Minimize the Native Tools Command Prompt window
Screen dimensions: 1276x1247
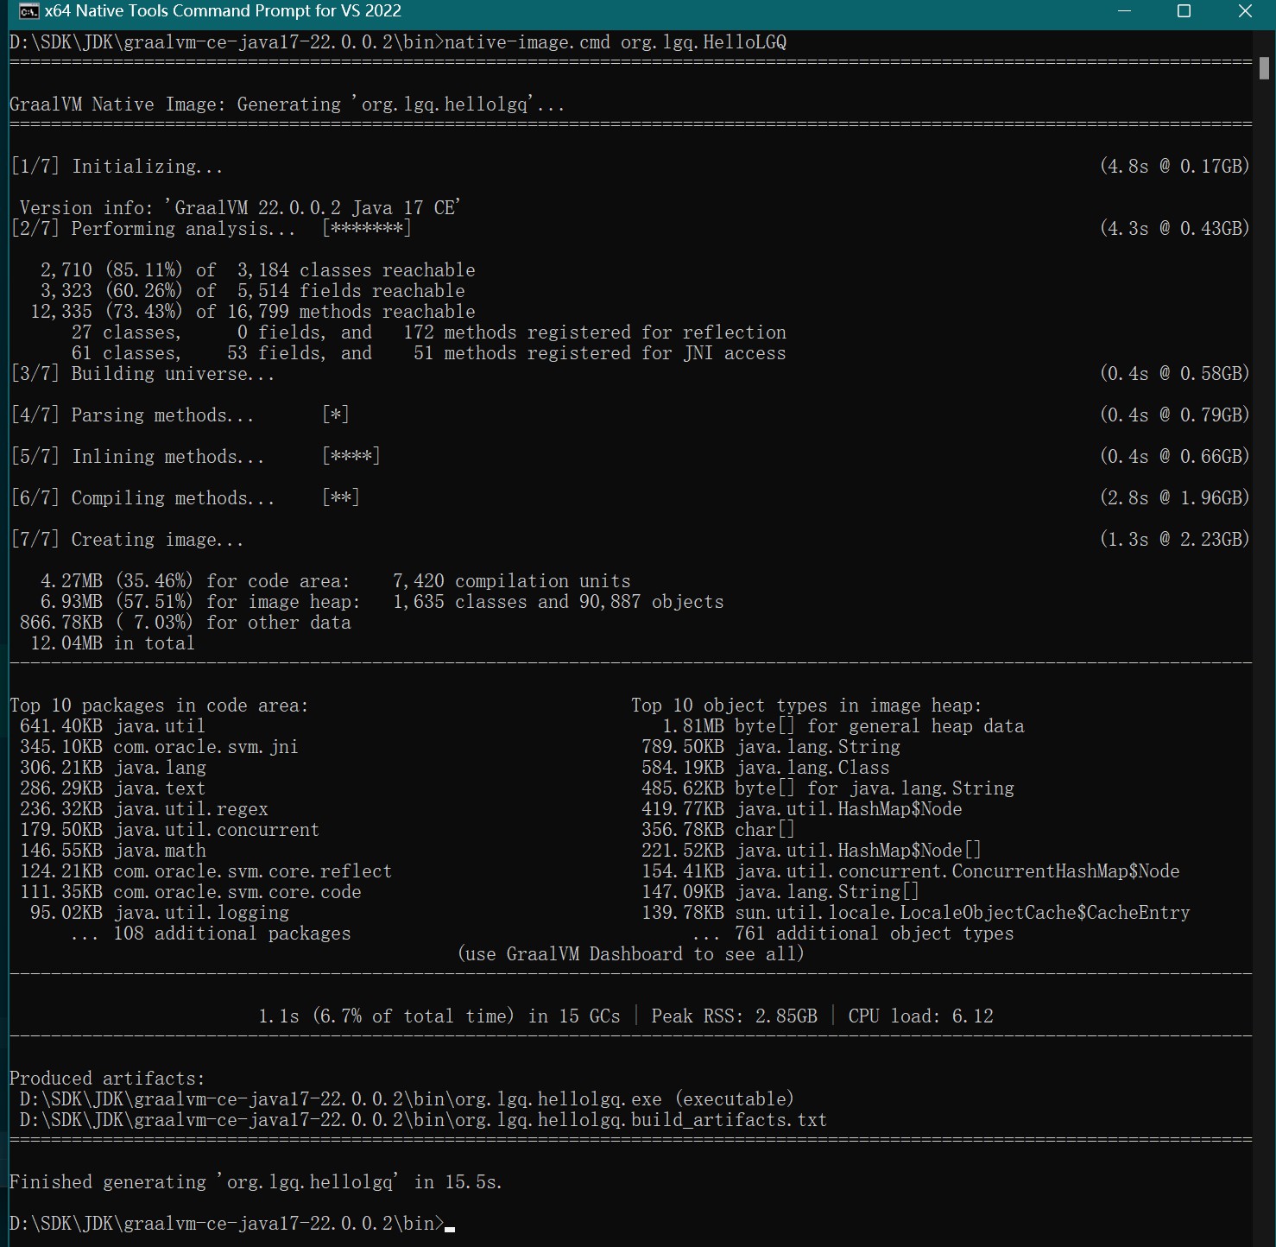click(x=1124, y=11)
